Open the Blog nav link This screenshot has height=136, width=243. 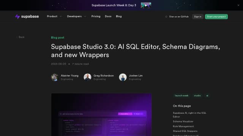coord(119,16)
